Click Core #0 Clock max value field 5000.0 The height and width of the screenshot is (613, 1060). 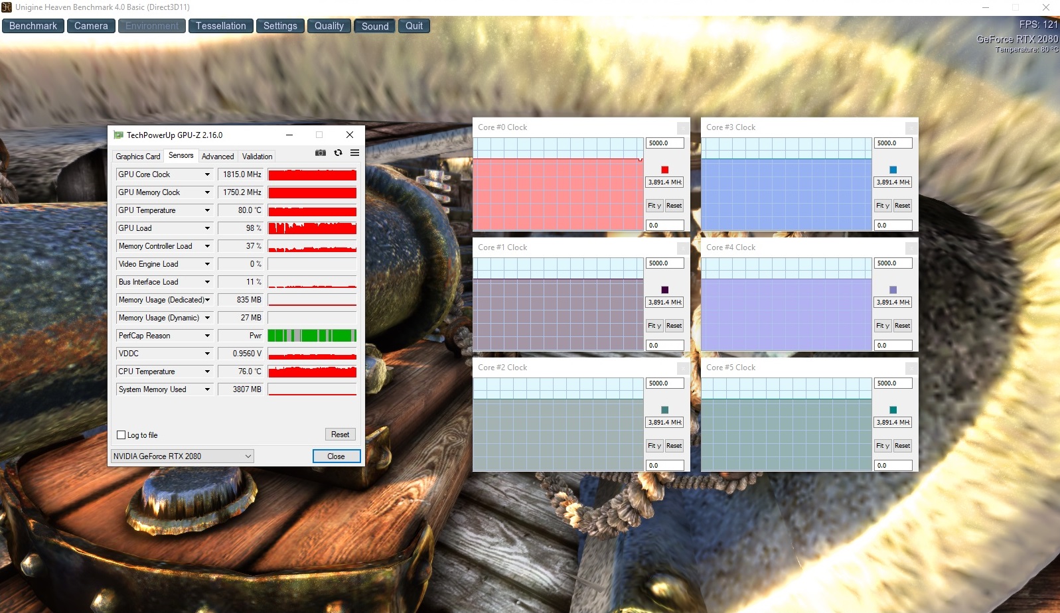665,143
